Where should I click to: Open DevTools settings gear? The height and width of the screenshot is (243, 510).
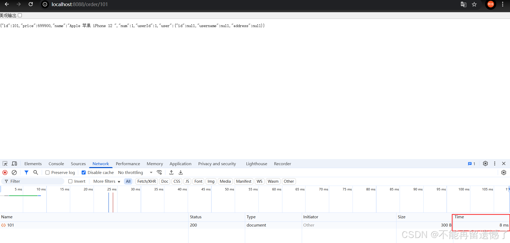pyautogui.click(x=485, y=164)
